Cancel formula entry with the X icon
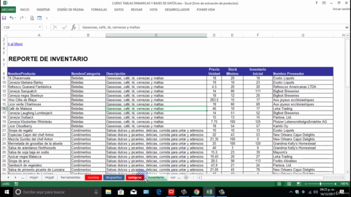The image size is (351, 197). click(55, 27)
